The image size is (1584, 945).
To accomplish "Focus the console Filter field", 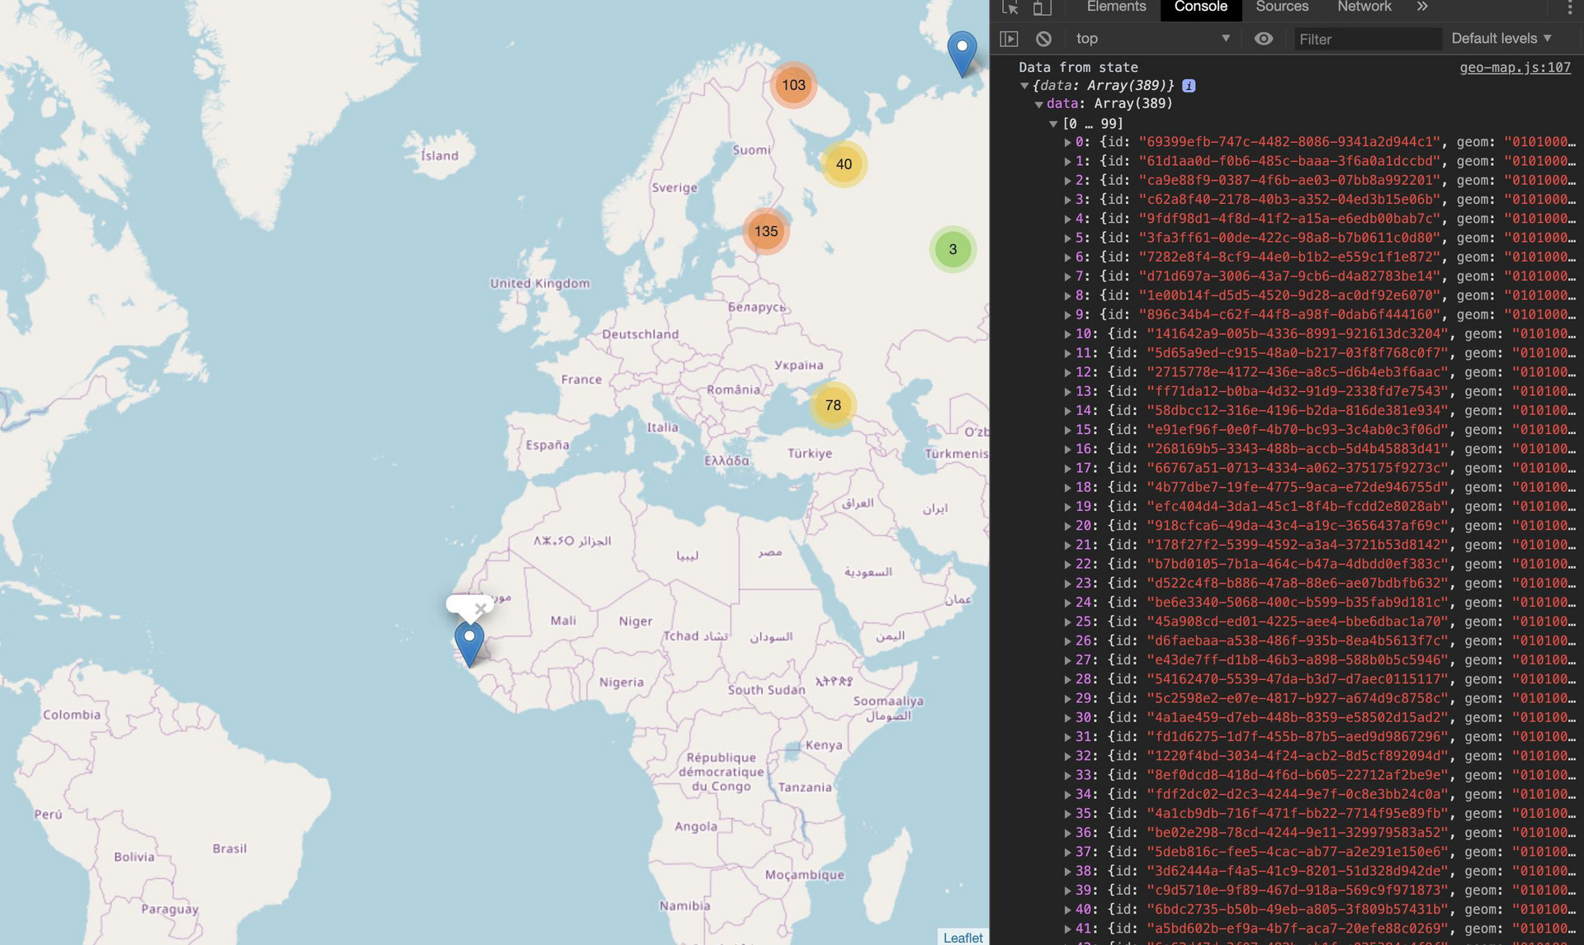I will (x=1367, y=39).
